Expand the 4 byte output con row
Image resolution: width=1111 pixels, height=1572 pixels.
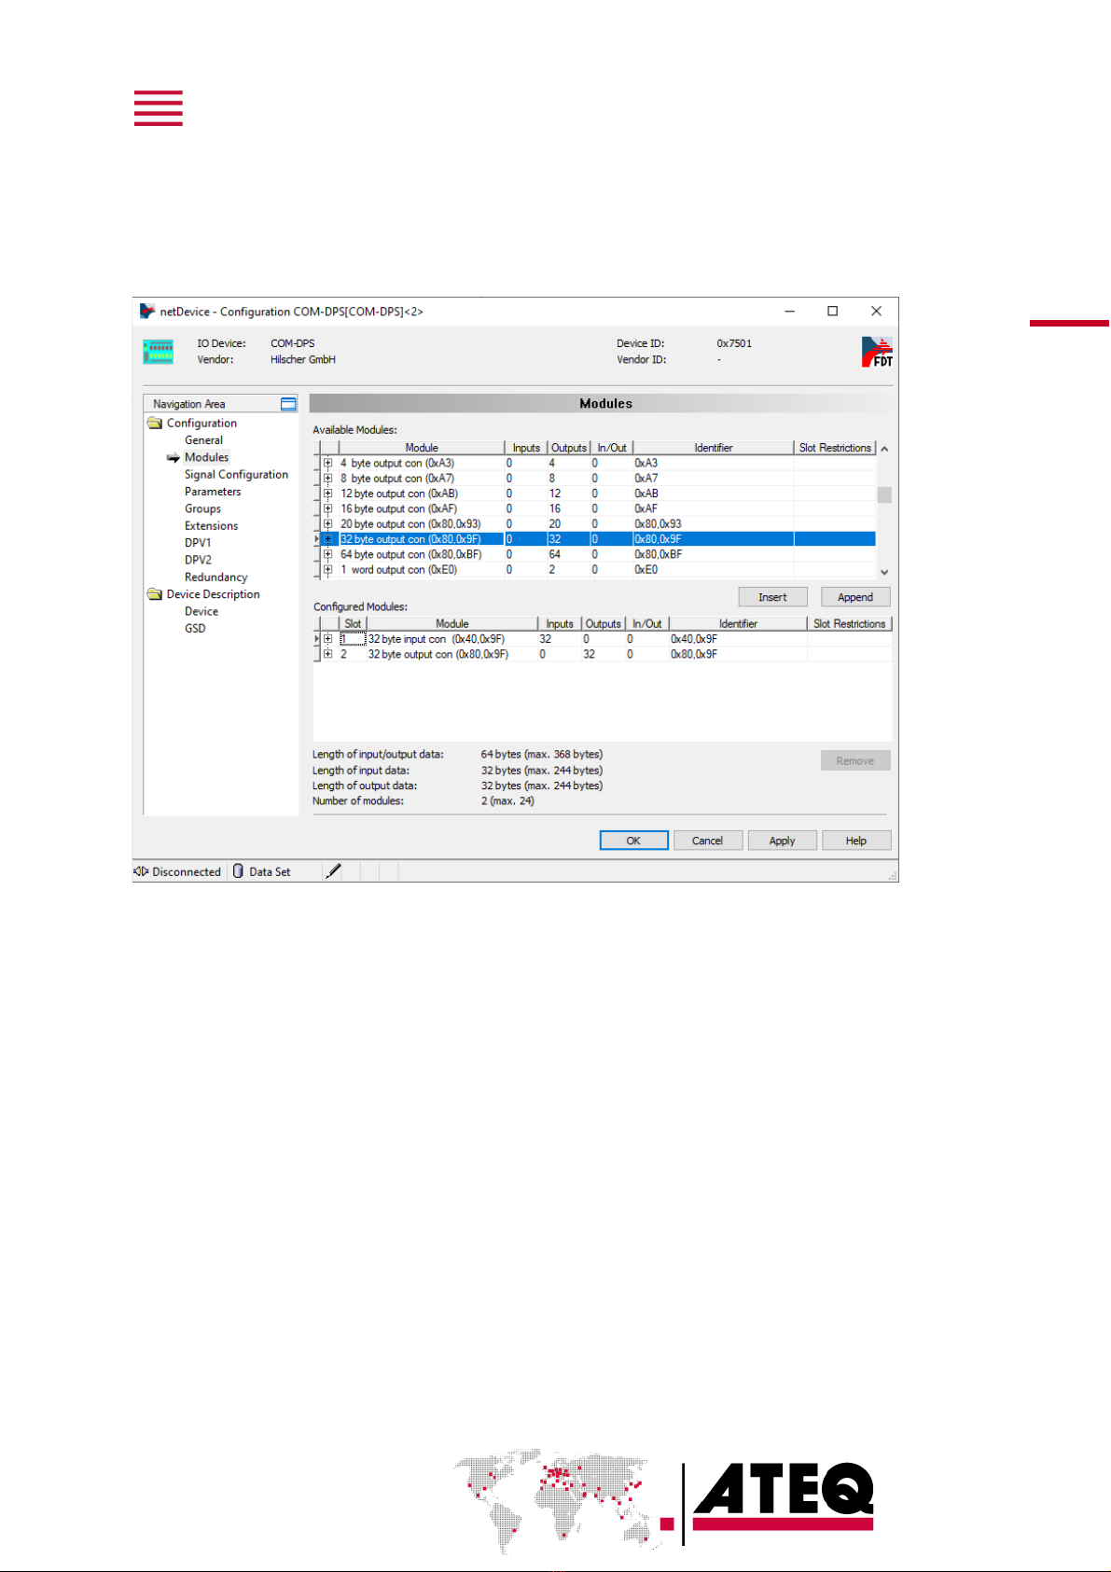[327, 463]
